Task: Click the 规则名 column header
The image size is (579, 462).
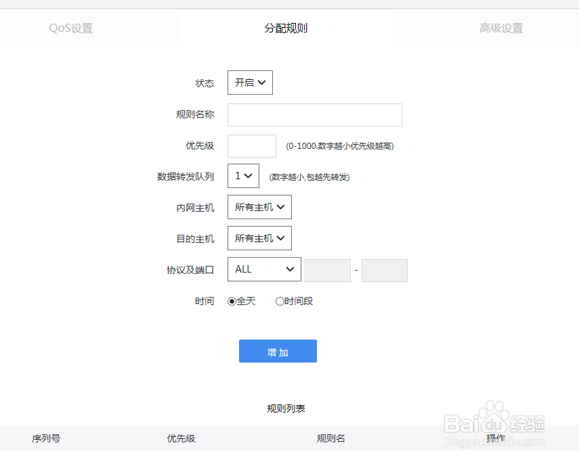Action: 331,438
